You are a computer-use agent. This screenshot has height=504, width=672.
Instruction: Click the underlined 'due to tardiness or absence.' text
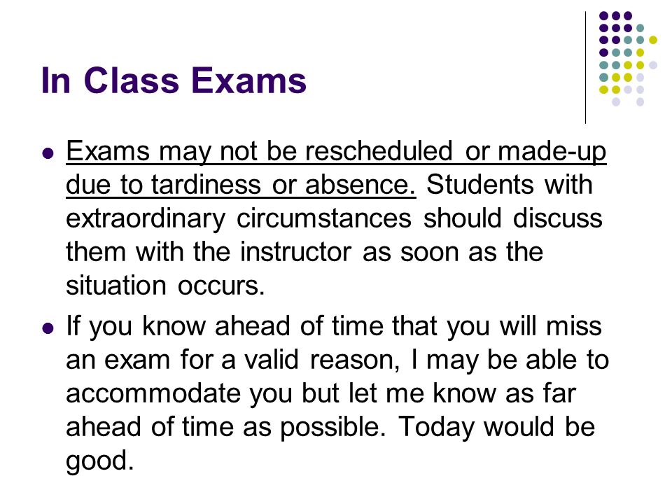pos(241,185)
